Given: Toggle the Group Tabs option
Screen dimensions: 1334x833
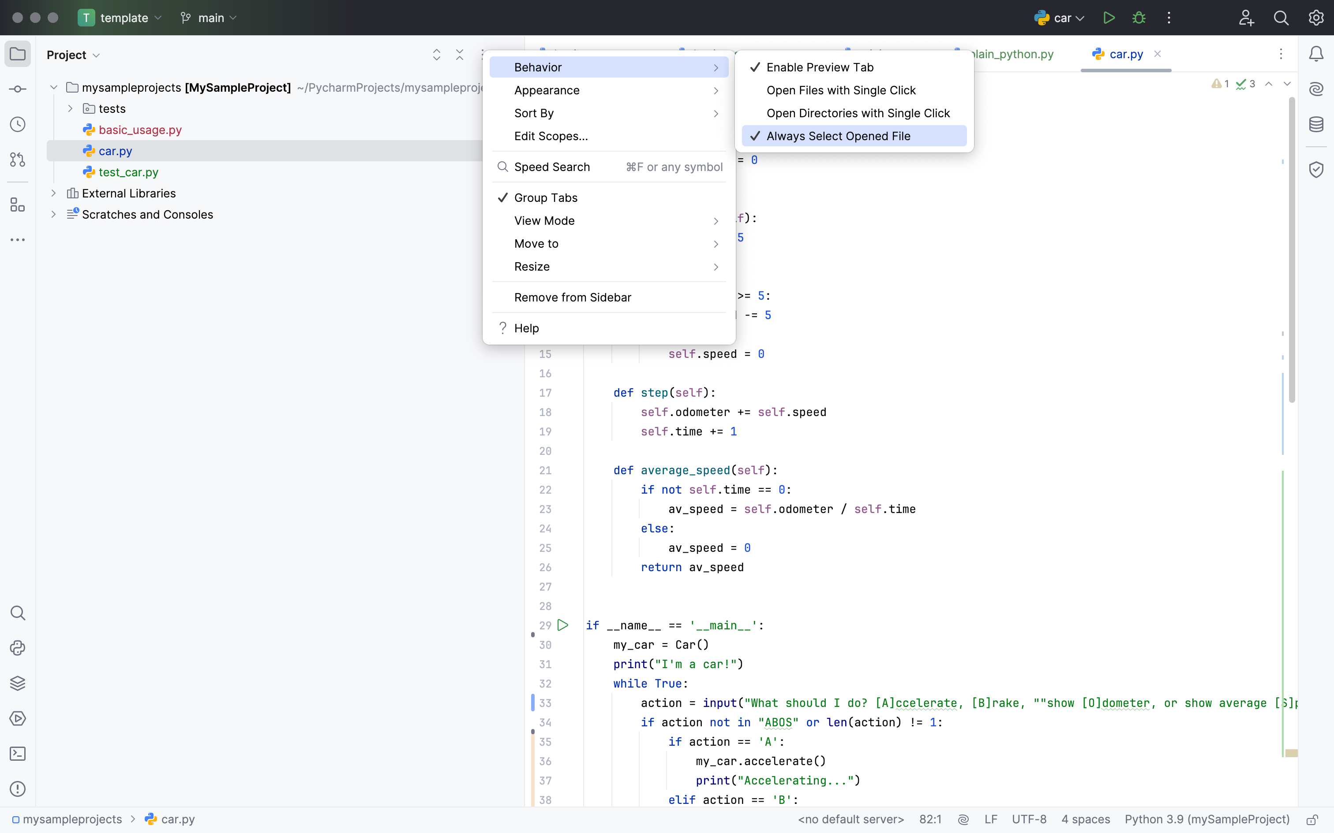Looking at the screenshot, I should (546, 197).
